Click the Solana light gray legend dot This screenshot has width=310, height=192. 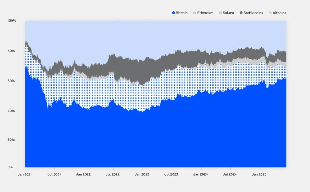coord(221,13)
